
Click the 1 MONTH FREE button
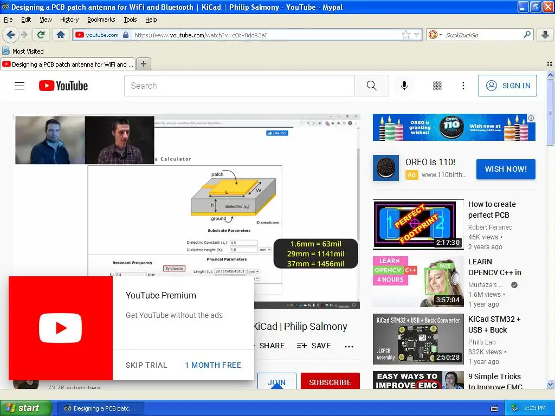[212, 365]
